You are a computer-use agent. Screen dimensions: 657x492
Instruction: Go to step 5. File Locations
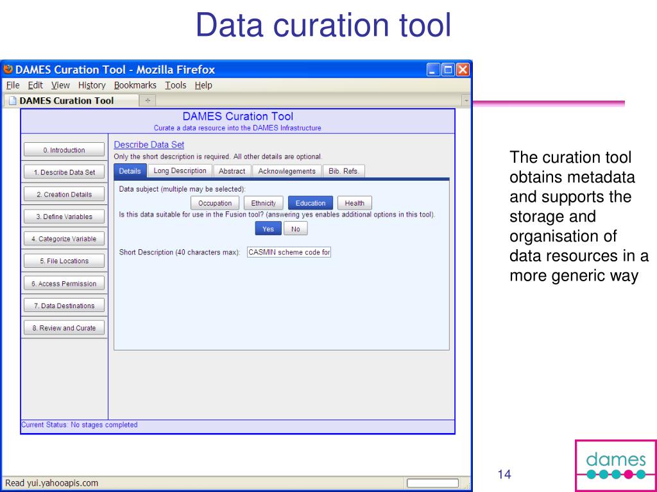64,261
